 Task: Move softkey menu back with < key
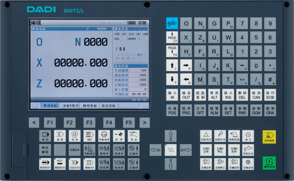point(34,123)
